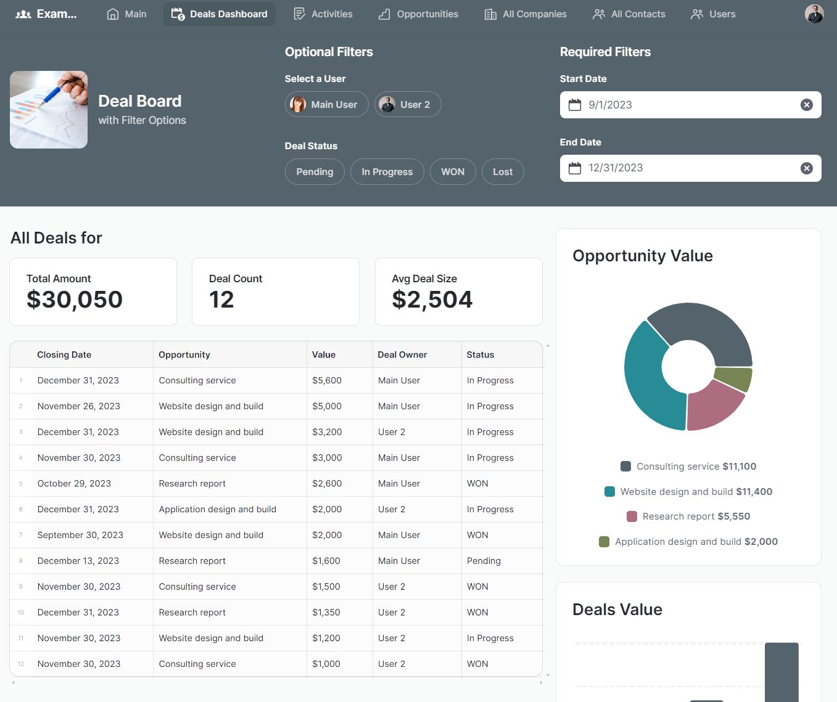
Task: Enable the In Progress status filter
Action: pyautogui.click(x=387, y=172)
